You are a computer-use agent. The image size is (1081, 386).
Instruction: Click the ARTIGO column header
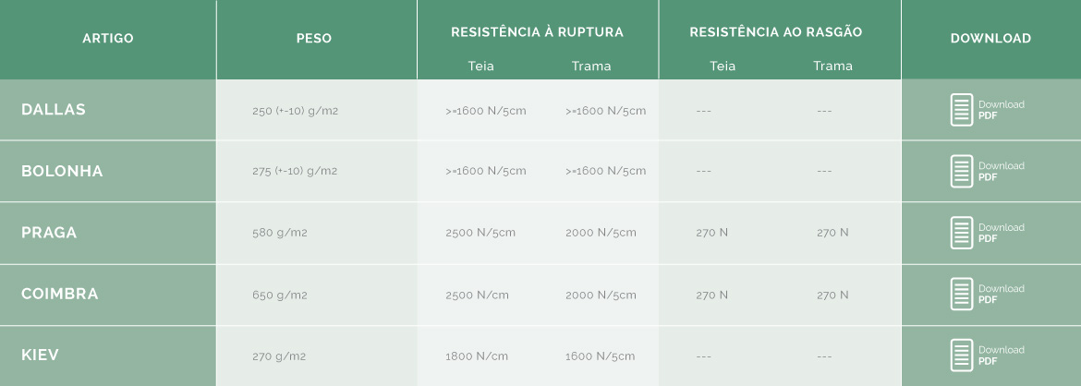(x=108, y=39)
